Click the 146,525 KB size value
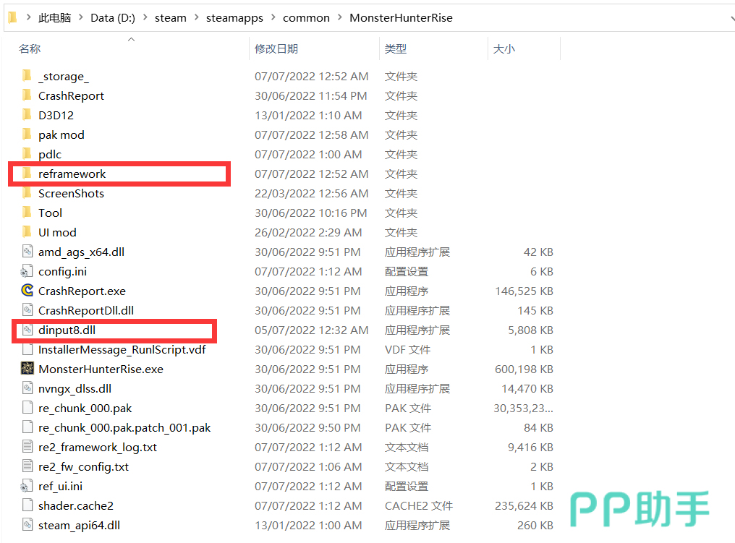 pos(524,291)
